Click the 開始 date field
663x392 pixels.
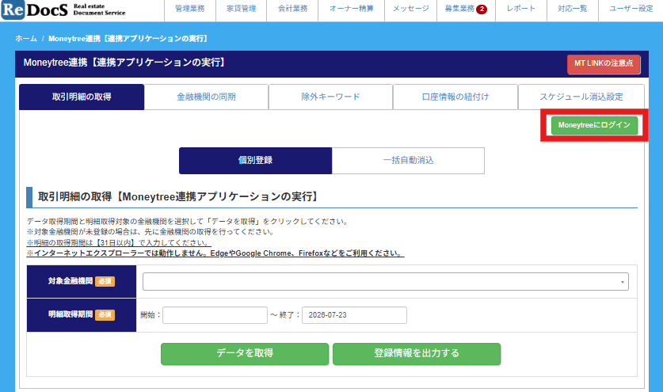click(x=215, y=315)
